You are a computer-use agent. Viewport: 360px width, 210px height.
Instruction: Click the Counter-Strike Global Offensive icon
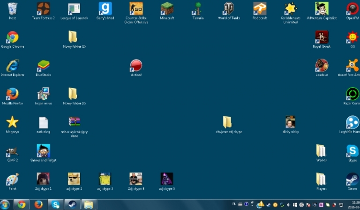point(136,9)
